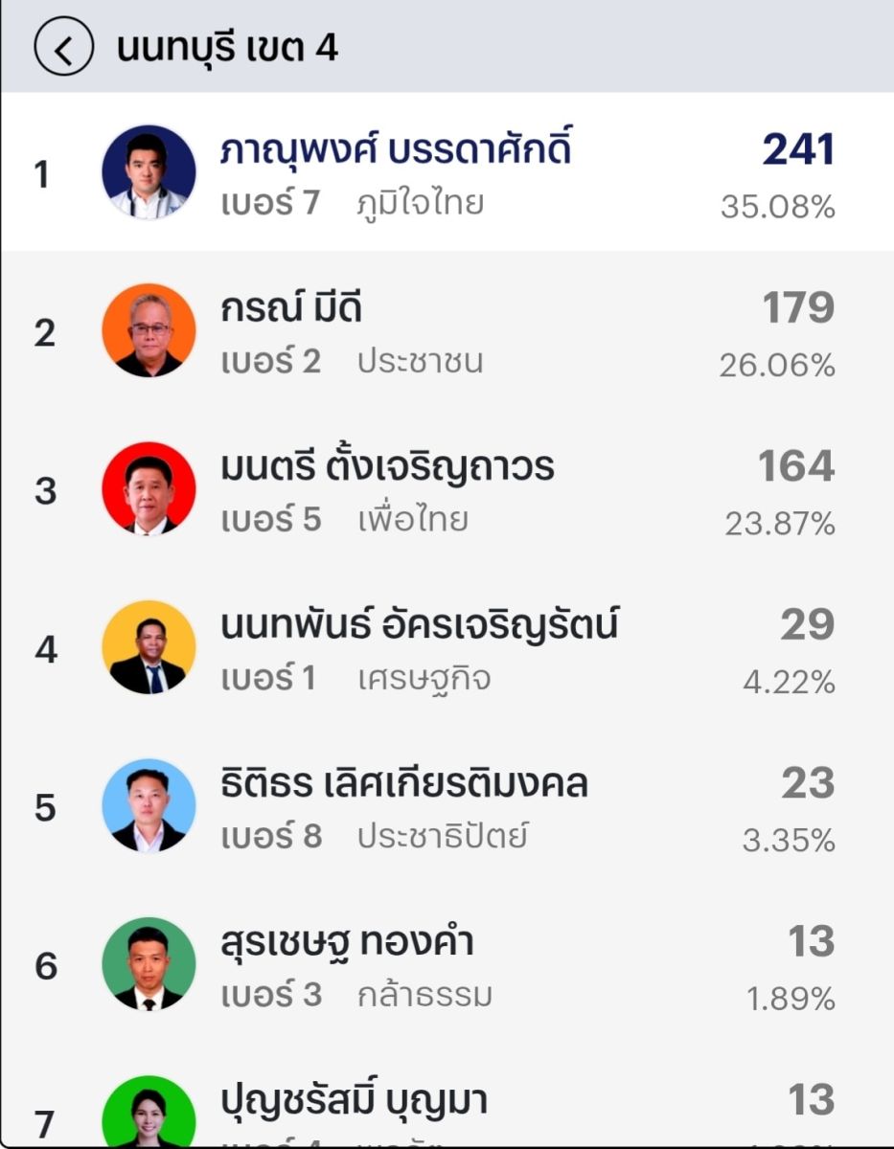
Task: Select the ประชาธิปัตย์ party label
Action: [443, 837]
